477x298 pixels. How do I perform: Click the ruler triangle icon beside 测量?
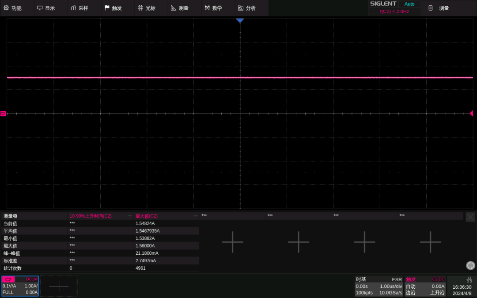tap(174, 8)
